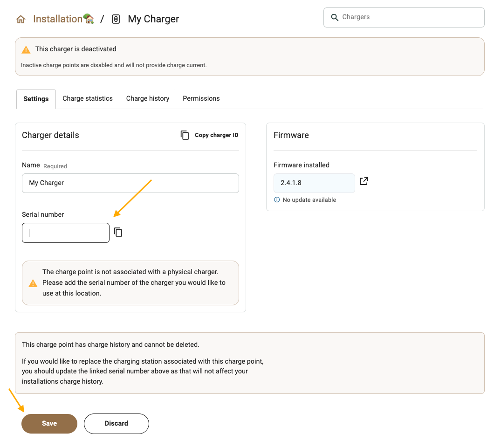This screenshot has height=448, width=501.
Task: Click info icon next to No update available
Action: [277, 200]
